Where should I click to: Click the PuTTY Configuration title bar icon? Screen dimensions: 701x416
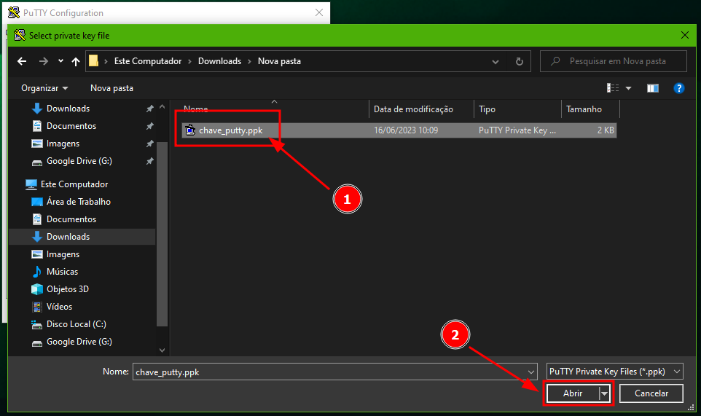(x=14, y=12)
